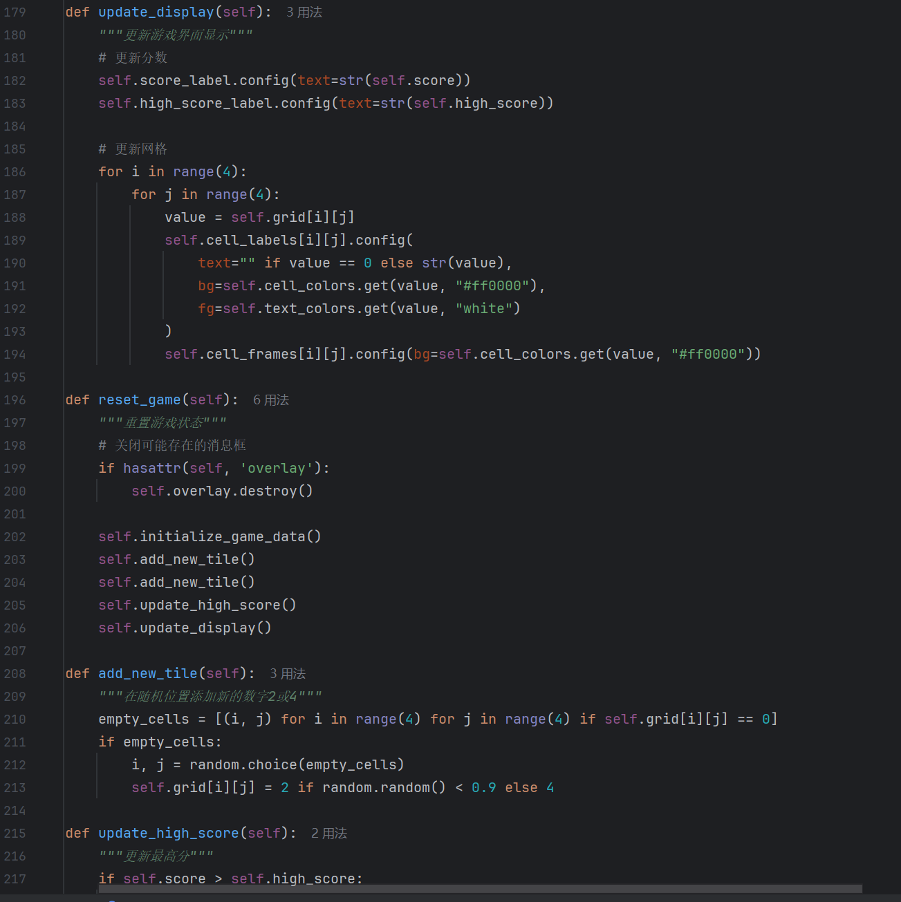Click "score_label" on line 182
This screenshot has width=901, height=902.
(185, 81)
